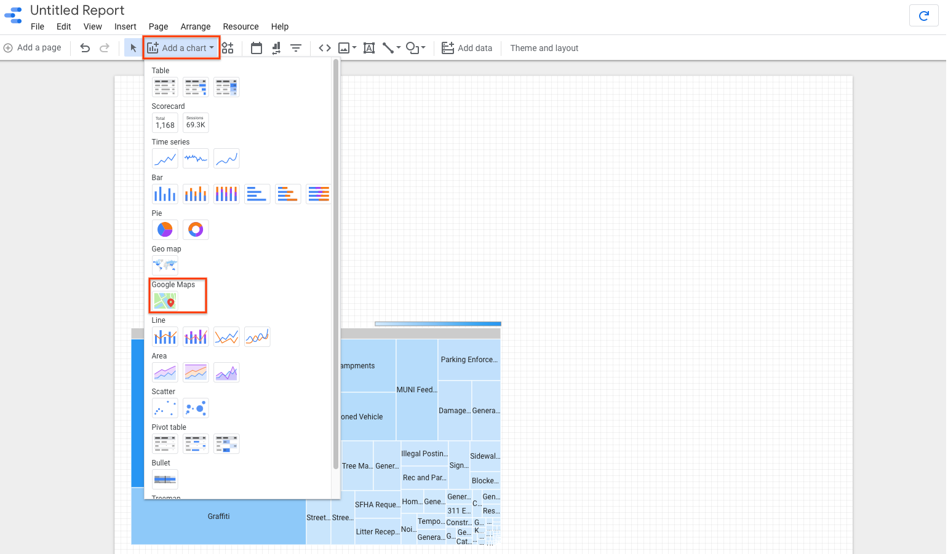The height and width of the screenshot is (554, 948).
Task: Select the text box tool
Action: 369,48
